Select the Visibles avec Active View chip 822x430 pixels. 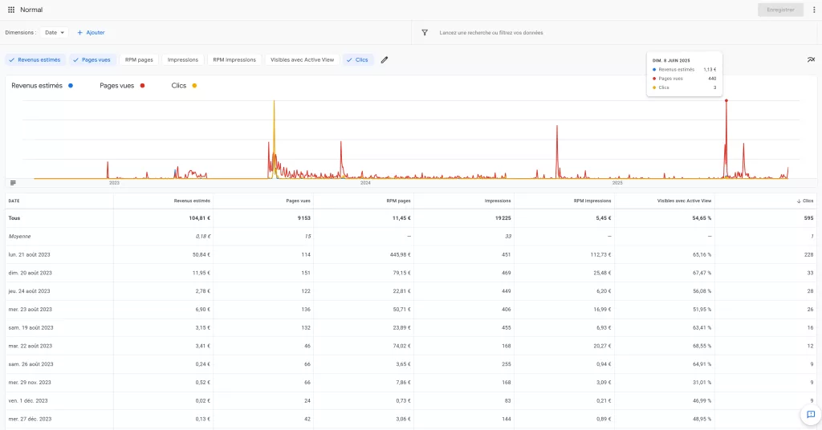click(x=302, y=59)
